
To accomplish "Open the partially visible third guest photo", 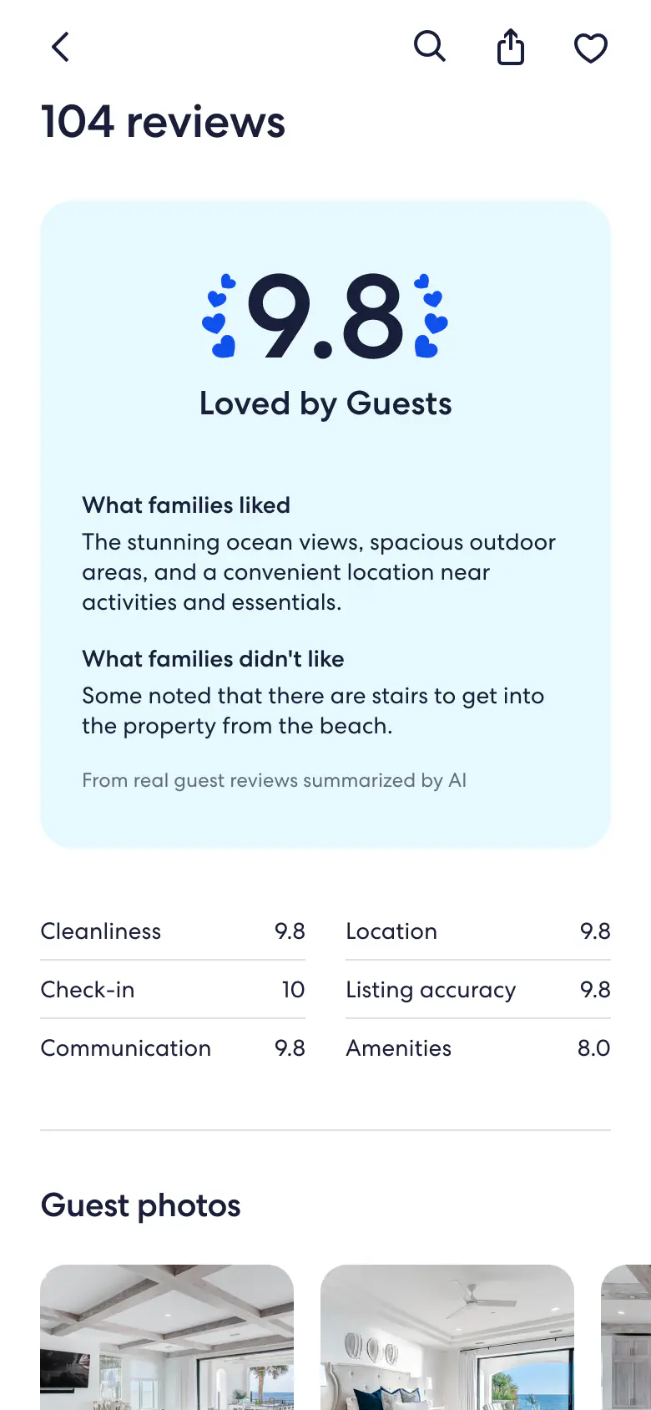I will 626,1337.
